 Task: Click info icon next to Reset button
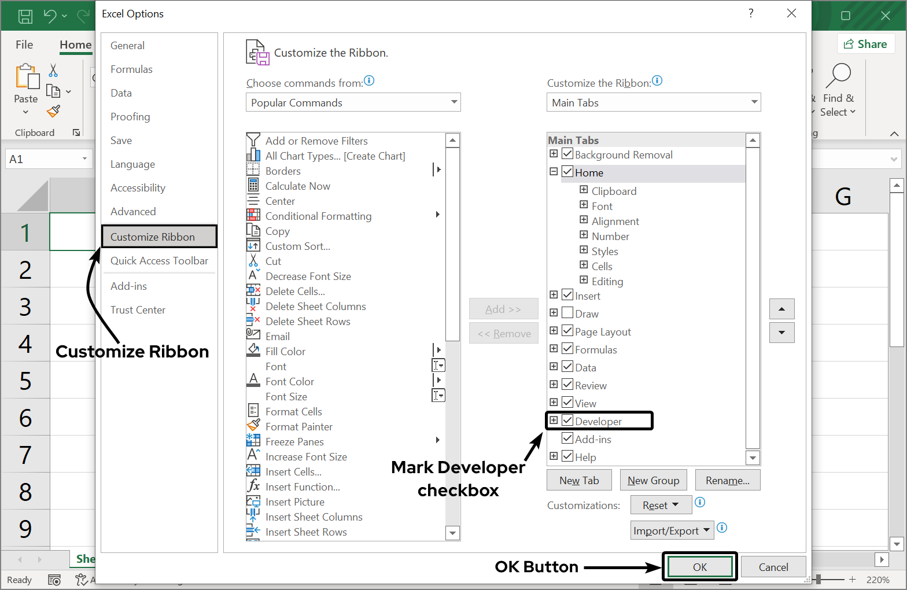click(700, 502)
